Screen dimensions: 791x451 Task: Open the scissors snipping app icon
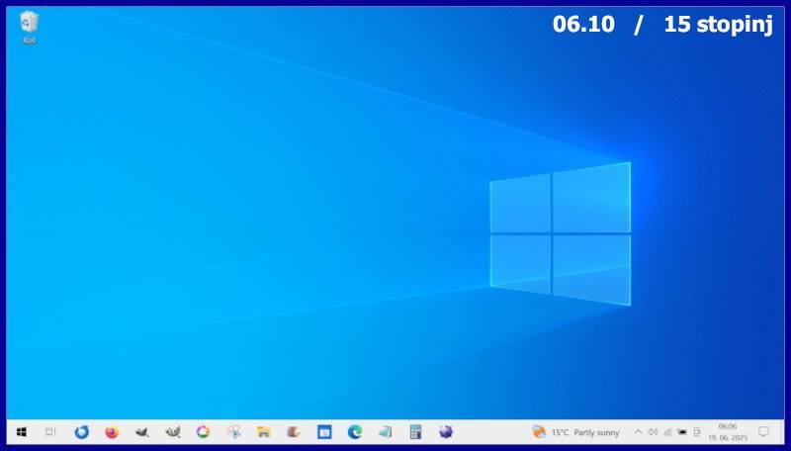click(x=233, y=432)
